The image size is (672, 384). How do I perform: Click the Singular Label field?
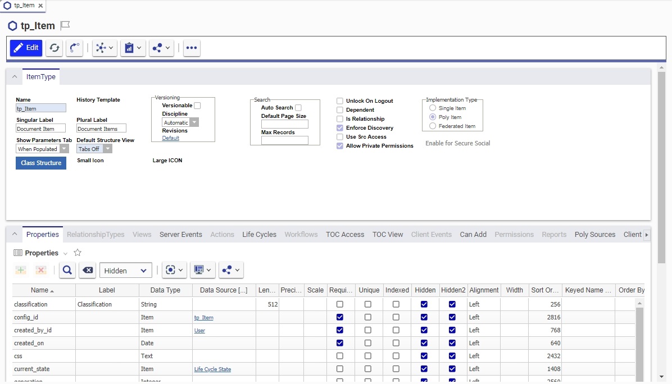tap(40, 129)
